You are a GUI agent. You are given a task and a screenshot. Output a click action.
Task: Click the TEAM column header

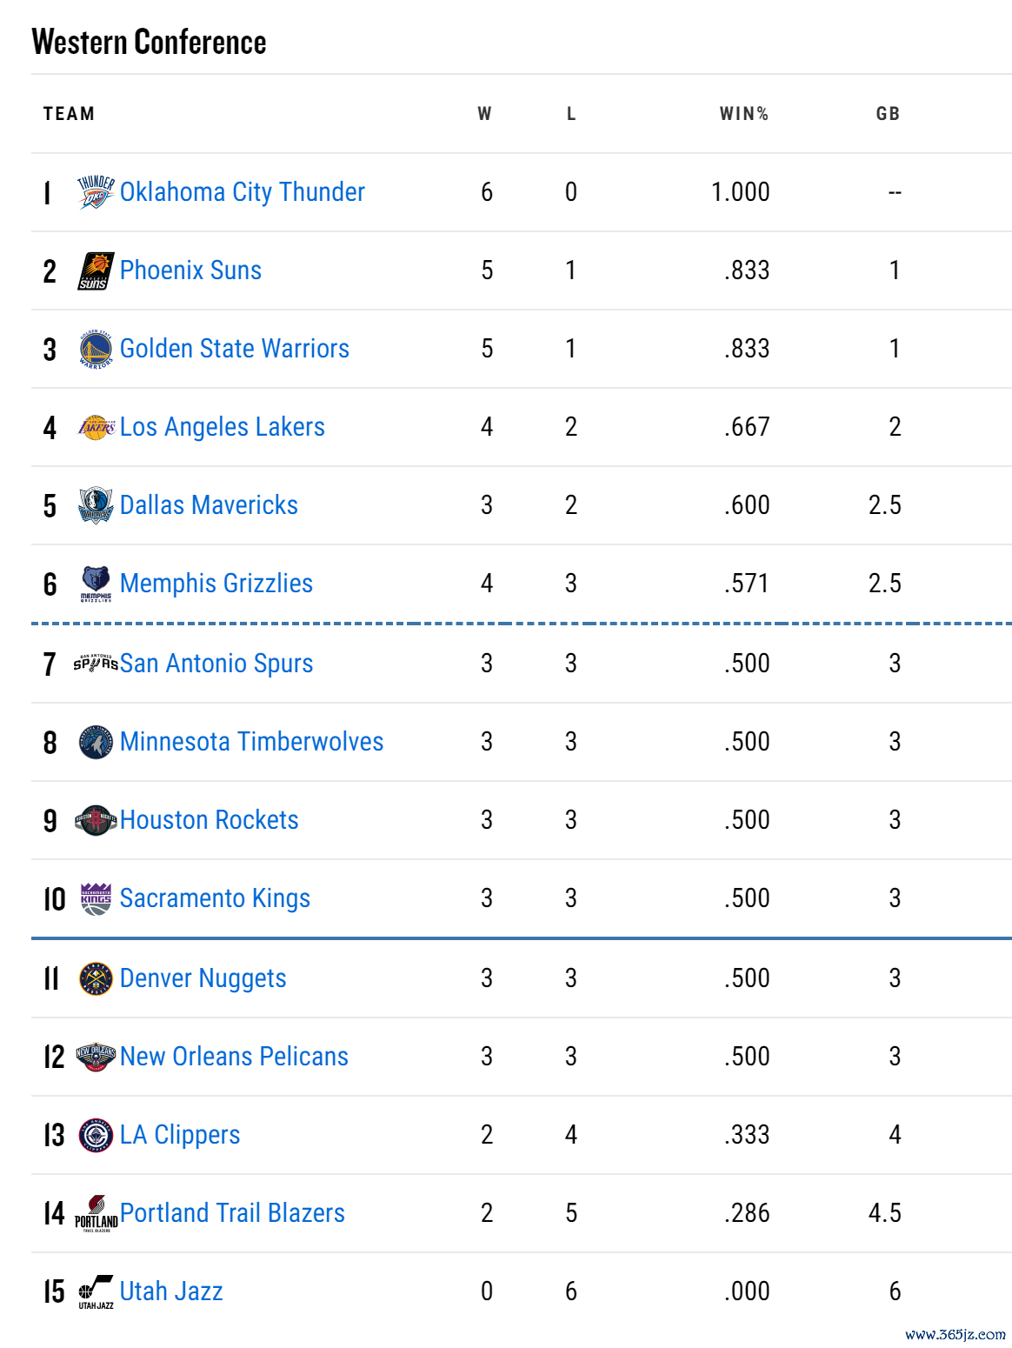pos(69,114)
